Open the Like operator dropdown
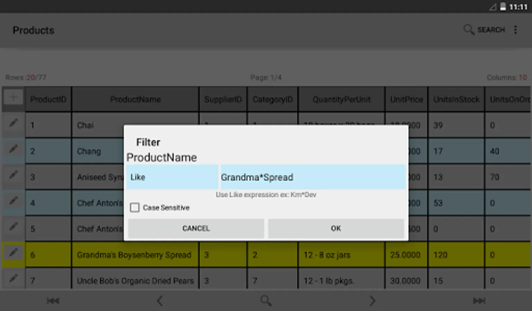 click(x=172, y=177)
